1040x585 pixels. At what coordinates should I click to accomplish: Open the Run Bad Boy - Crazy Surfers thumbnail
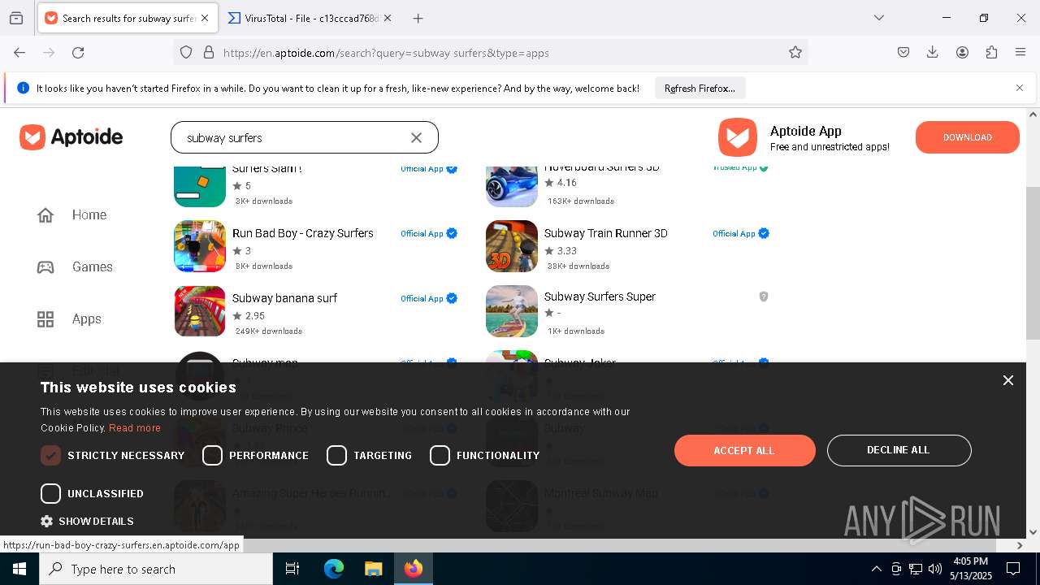point(200,246)
